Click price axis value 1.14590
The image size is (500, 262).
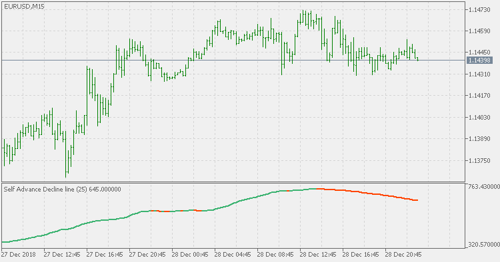[x=479, y=31]
